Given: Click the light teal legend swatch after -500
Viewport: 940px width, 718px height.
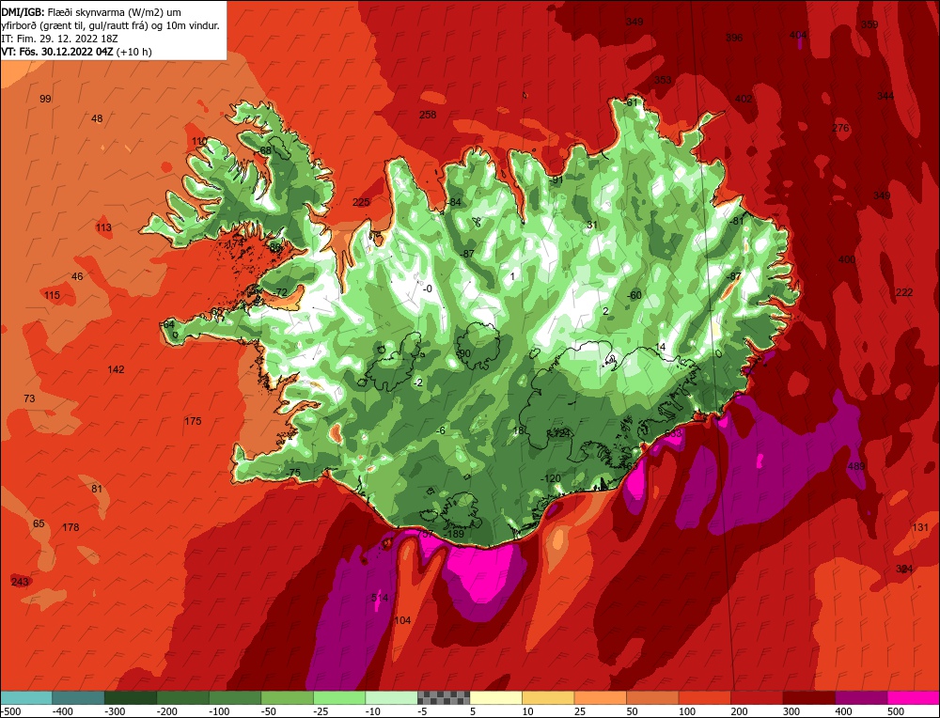Looking at the screenshot, I should pos(26,697).
